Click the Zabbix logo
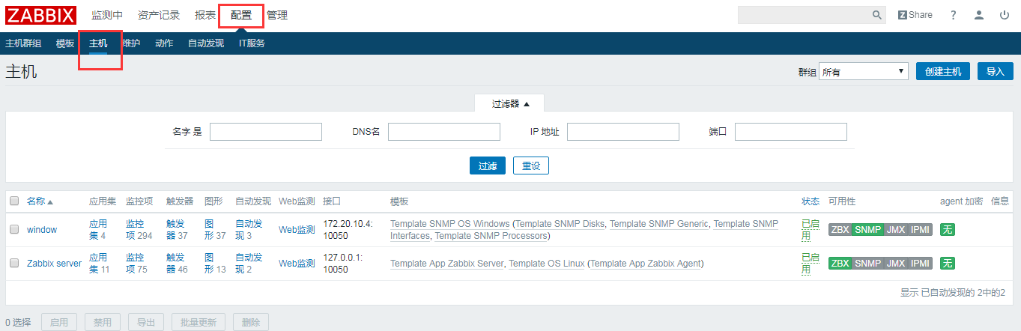 [x=41, y=15]
